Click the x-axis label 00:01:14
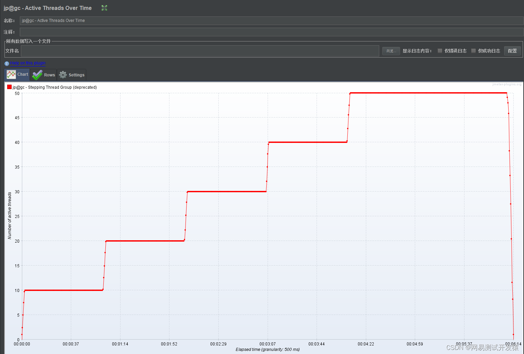 [x=120, y=344]
